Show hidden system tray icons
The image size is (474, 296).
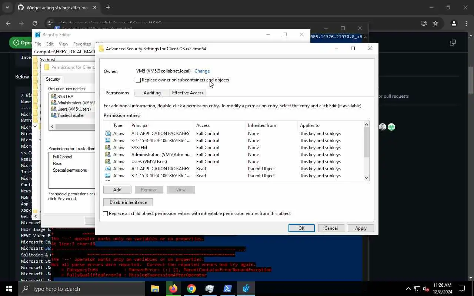pos(408,289)
